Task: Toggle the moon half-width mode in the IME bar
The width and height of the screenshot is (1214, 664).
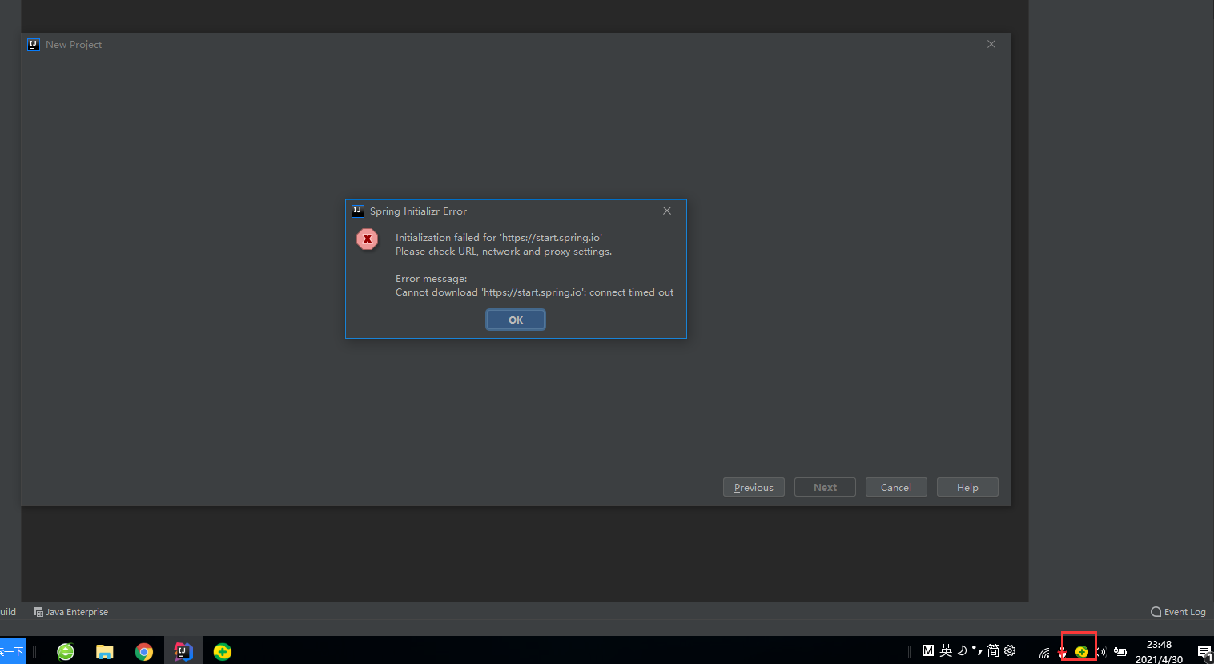Action: [x=962, y=650]
